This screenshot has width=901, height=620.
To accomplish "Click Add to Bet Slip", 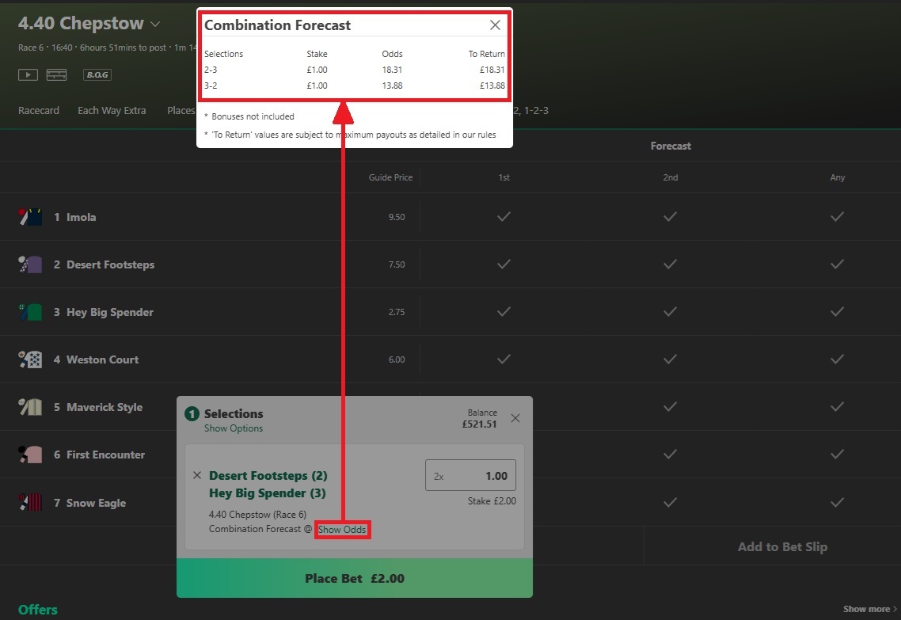I will coord(781,546).
